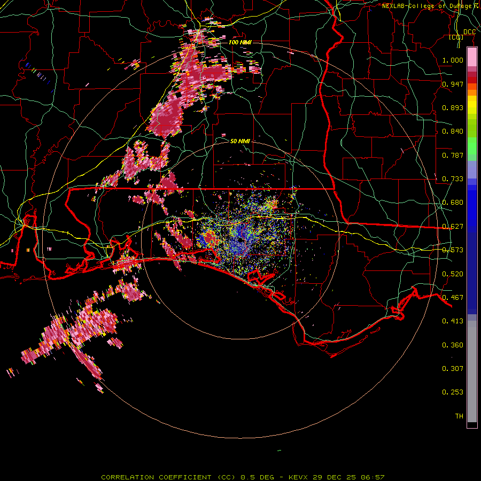Pick the gray segment of the color scale
This screenshot has height=481, width=481.
point(472,371)
